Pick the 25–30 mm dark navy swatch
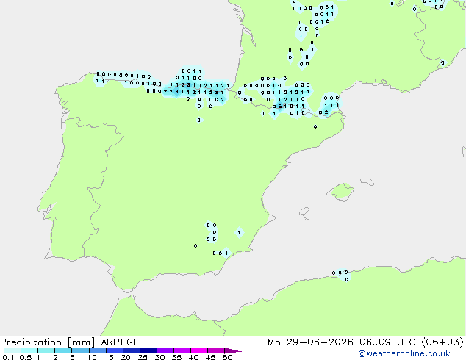Image resolution: width=466 pixels, height=360 pixels. 148,350
